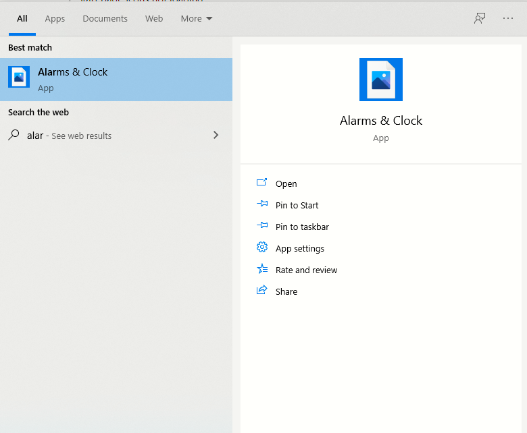Click the Open icon in actions list

tap(262, 183)
